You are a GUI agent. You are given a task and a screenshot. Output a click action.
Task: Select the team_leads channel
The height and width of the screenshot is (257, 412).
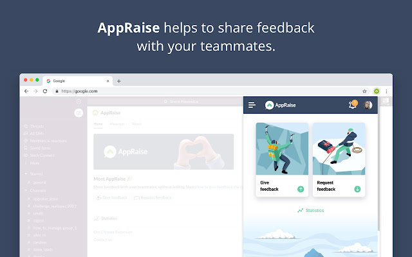pyautogui.click(x=40, y=250)
